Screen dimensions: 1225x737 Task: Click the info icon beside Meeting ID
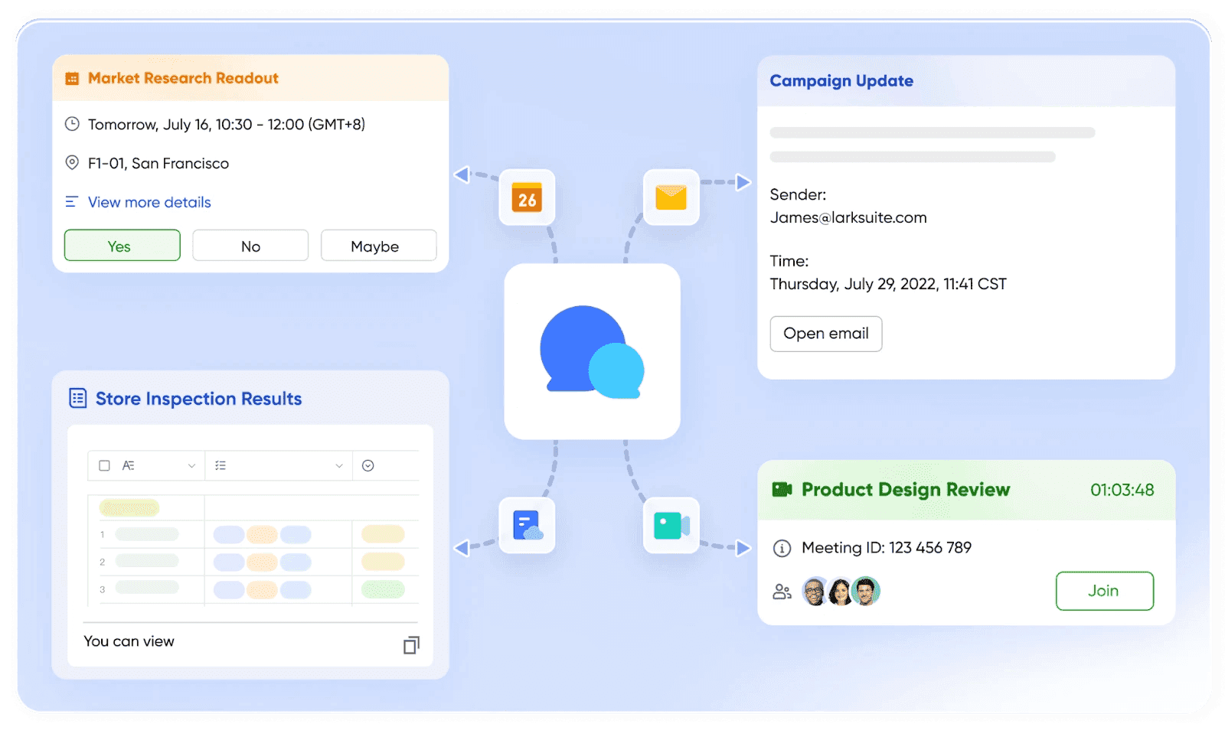coord(781,548)
